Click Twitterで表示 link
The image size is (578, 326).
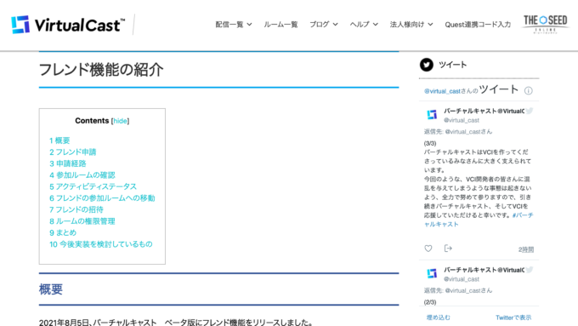pos(513,317)
